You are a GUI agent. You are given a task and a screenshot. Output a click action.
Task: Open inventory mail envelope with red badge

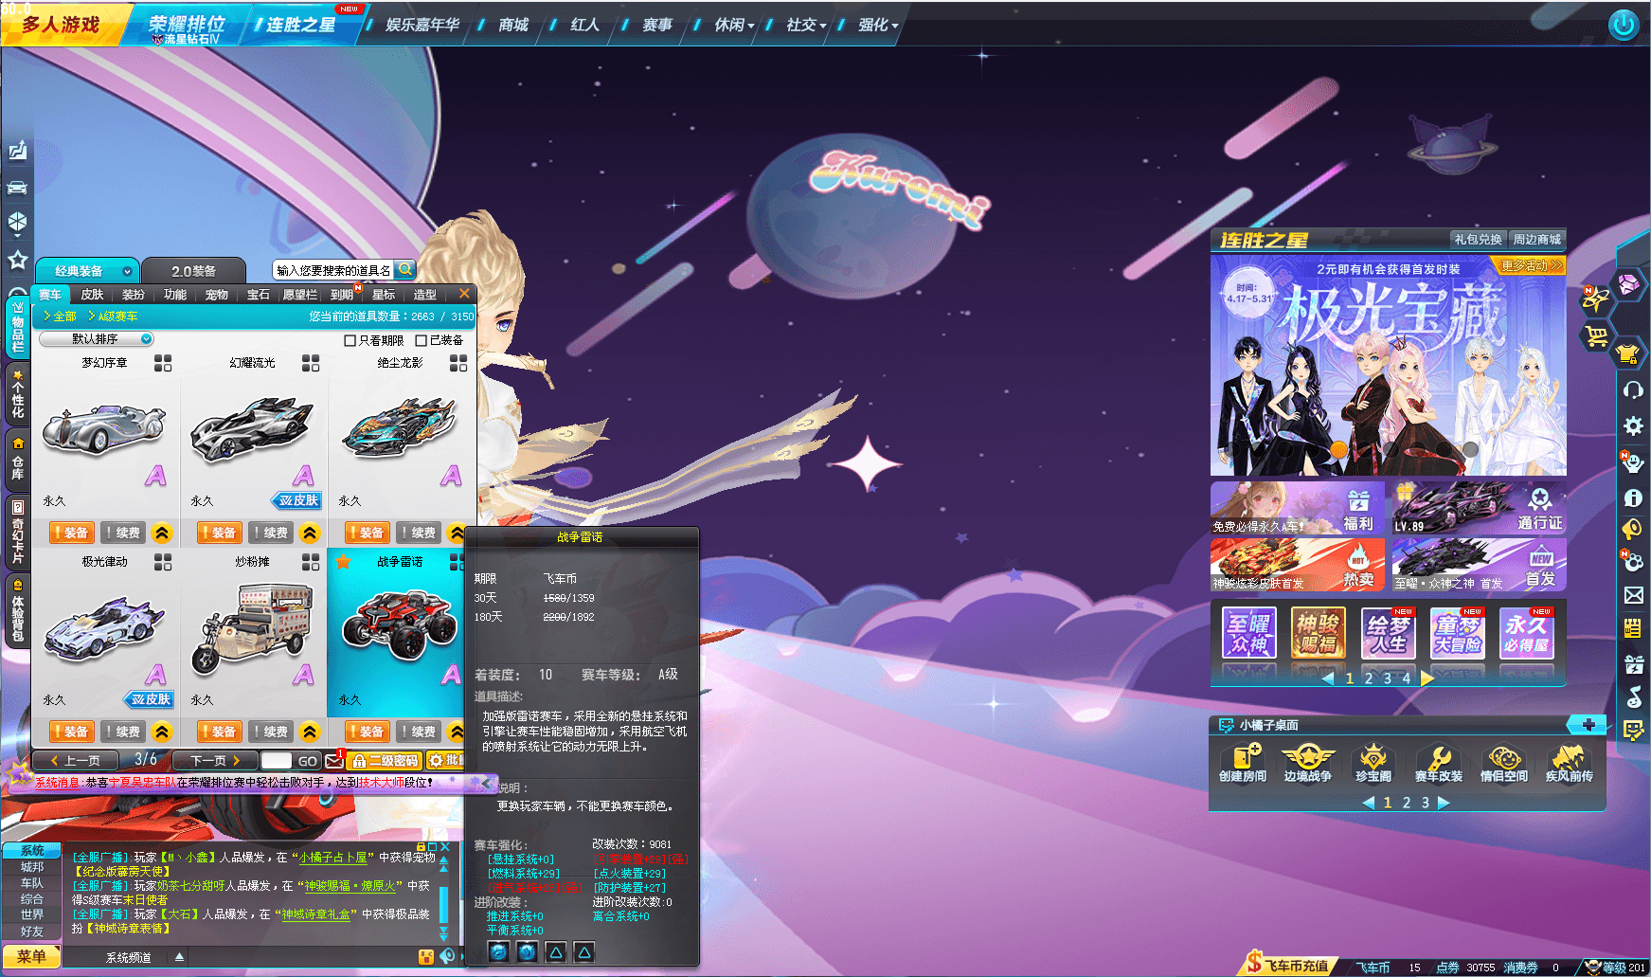pyautogui.click(x=334, y=760)
